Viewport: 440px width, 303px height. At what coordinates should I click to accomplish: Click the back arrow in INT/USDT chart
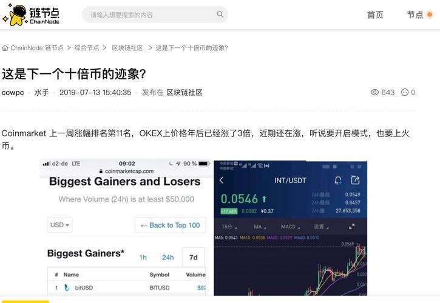222,180
